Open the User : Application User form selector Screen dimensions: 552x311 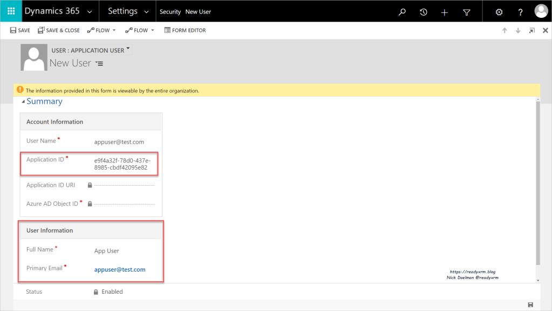click(91, 50)
